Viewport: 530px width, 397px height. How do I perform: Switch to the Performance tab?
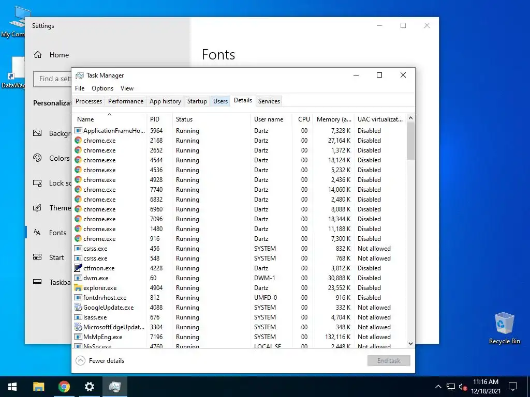click(126, 101)
